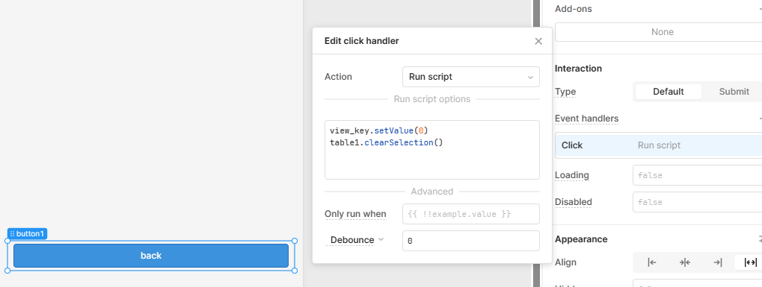Align button to the center
The width and height of the screenshot is (762, 287).
(685, 262)
